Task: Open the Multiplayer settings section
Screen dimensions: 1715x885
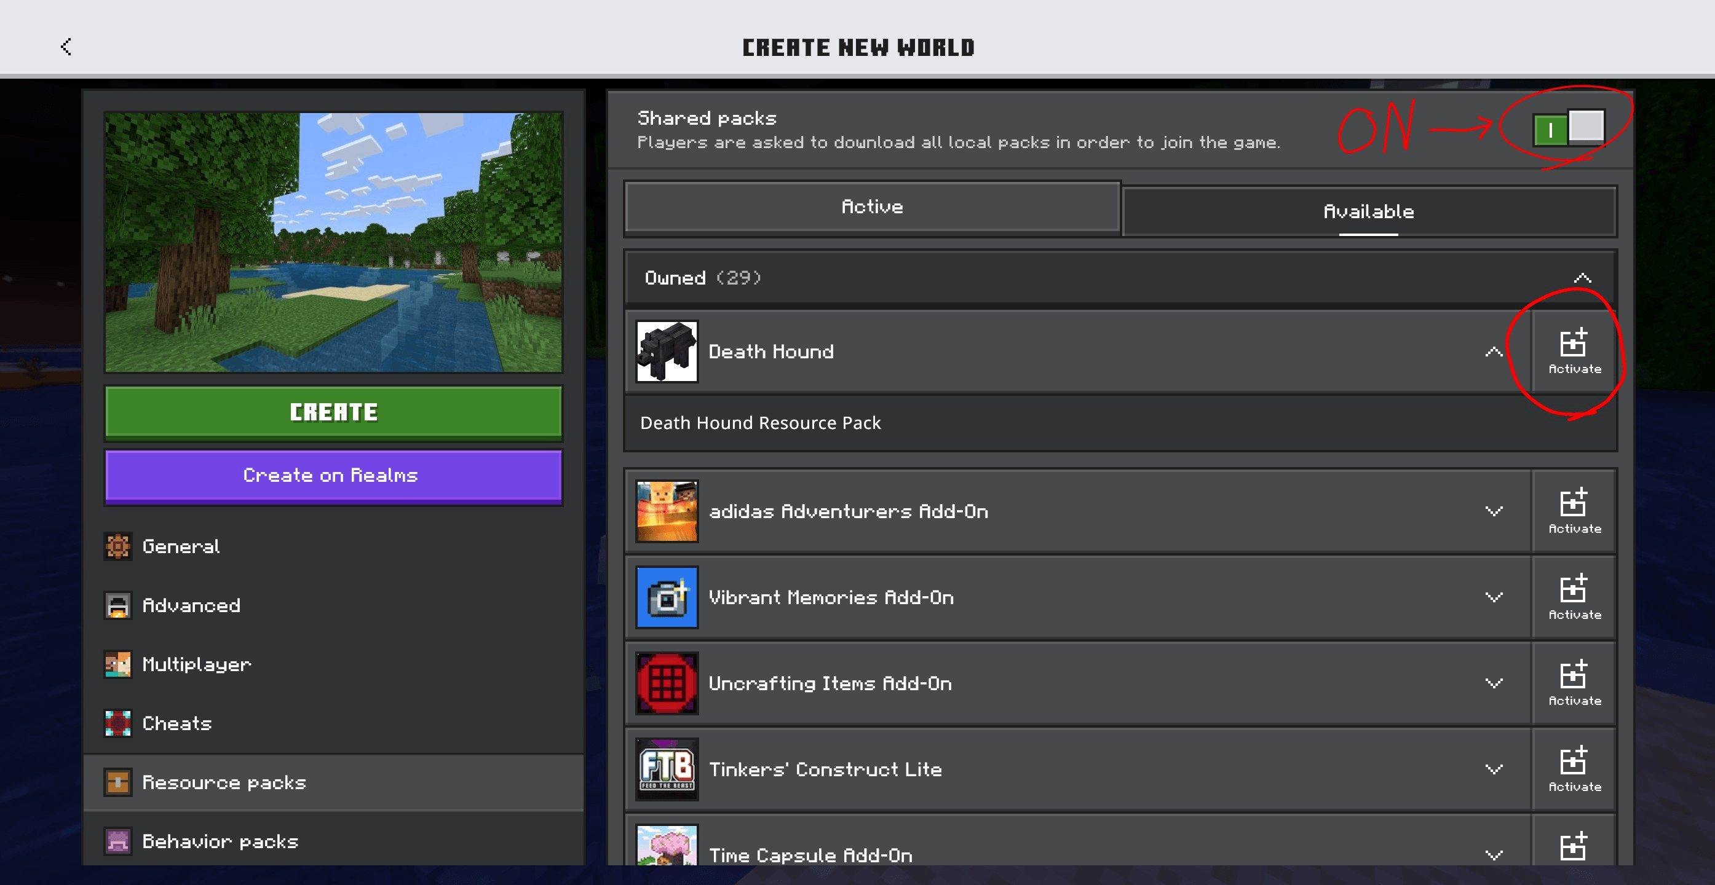Action: coord(333,664)
